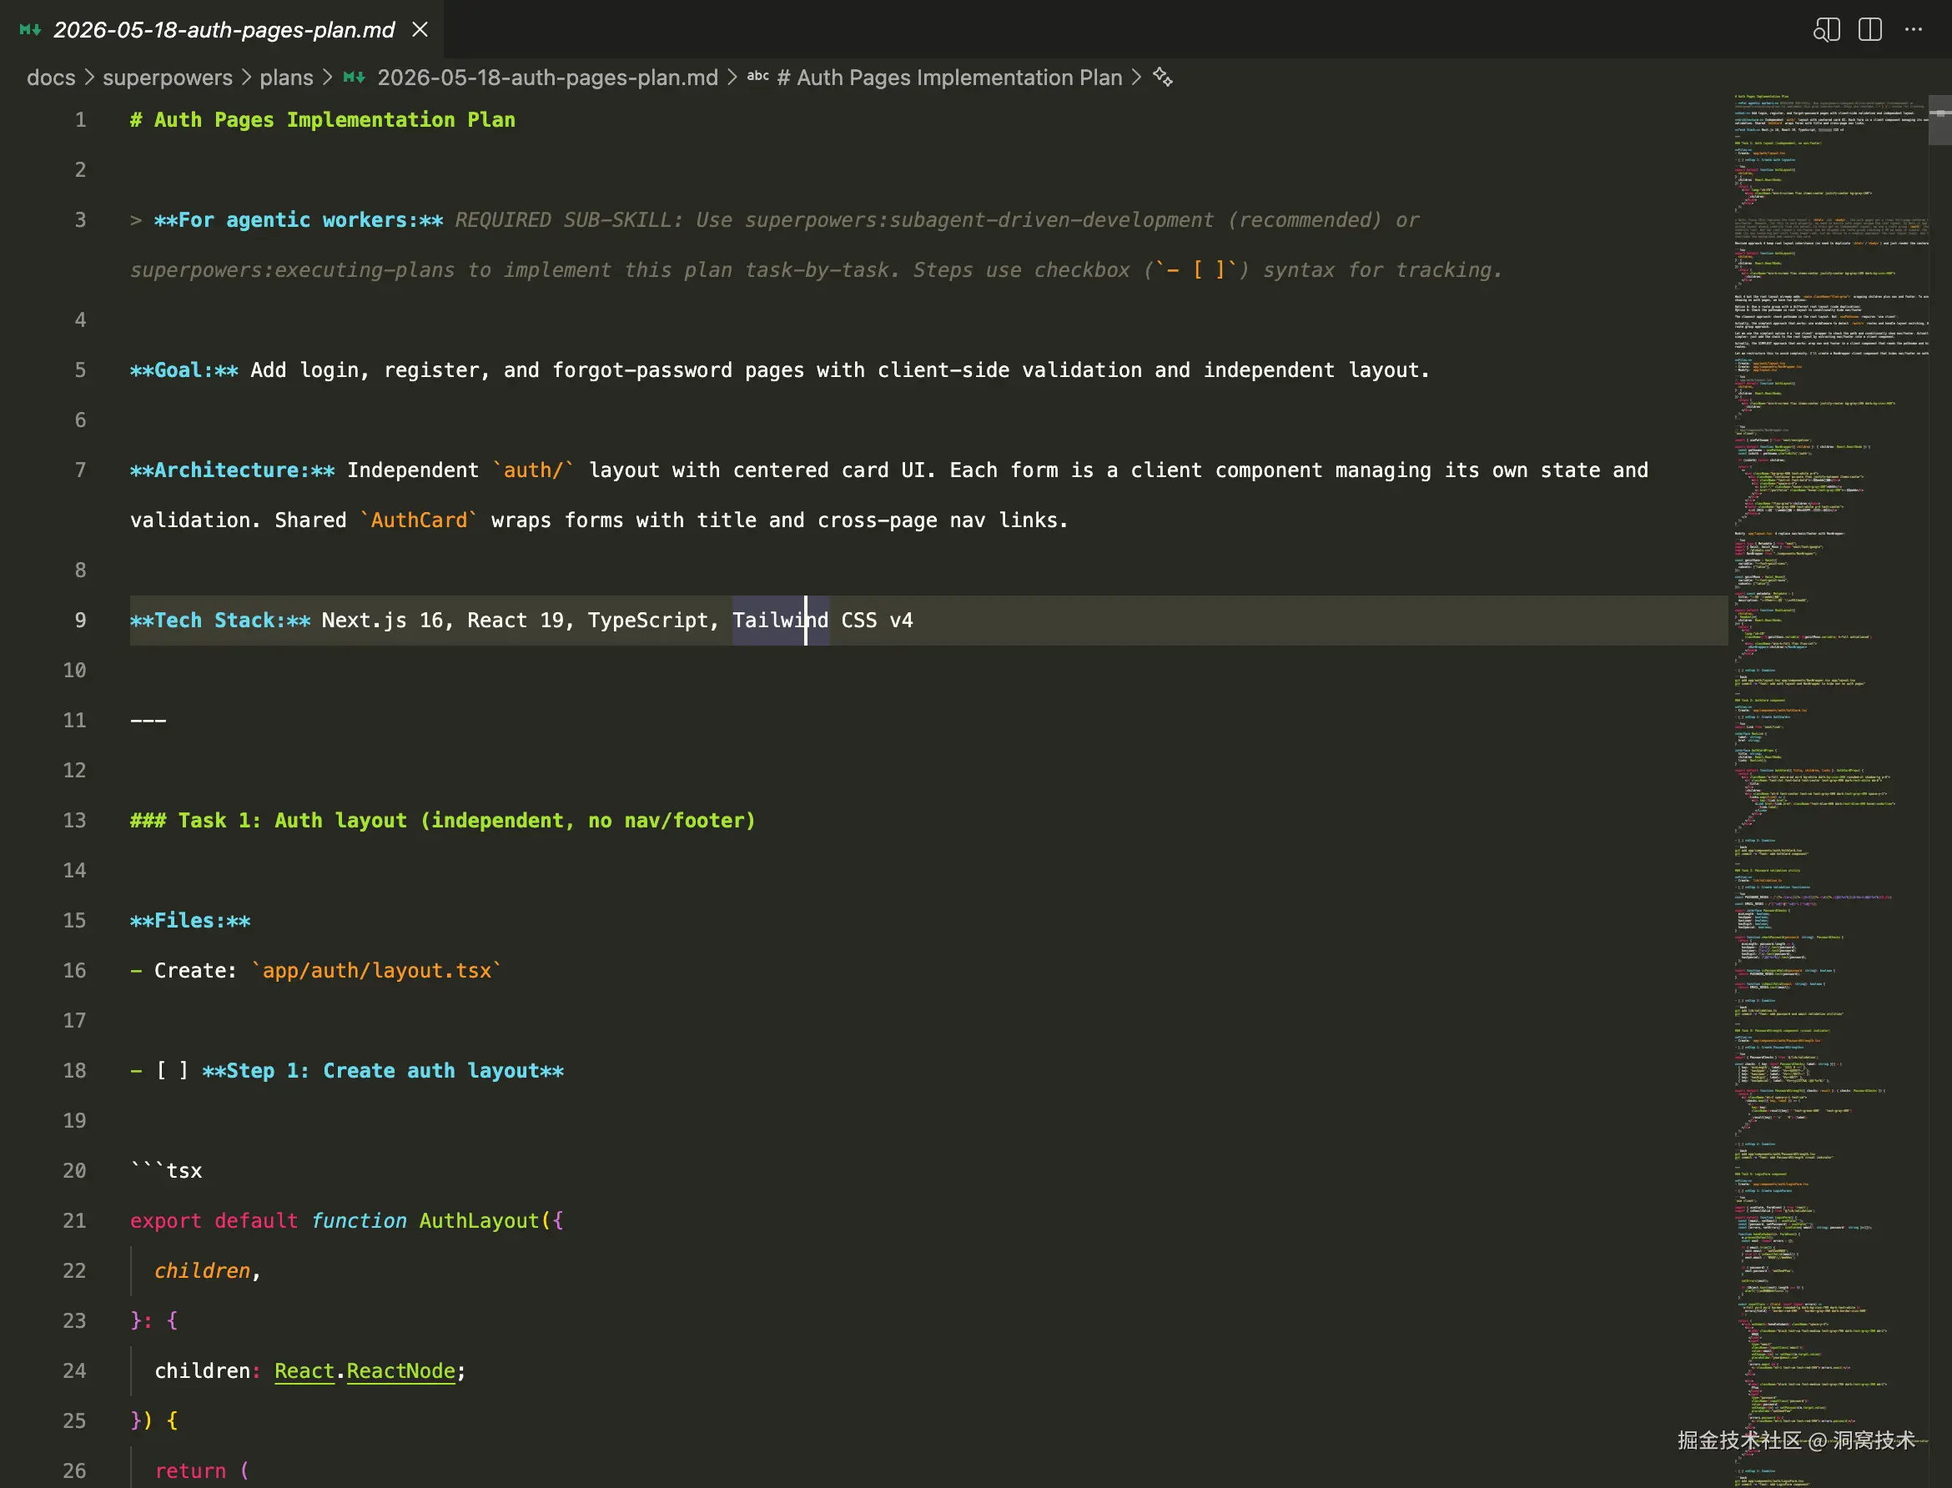Viewport: 1952px width, 1488px height.
Task: Click the '**Tech Stack:**' label
Action: point(220,620)
